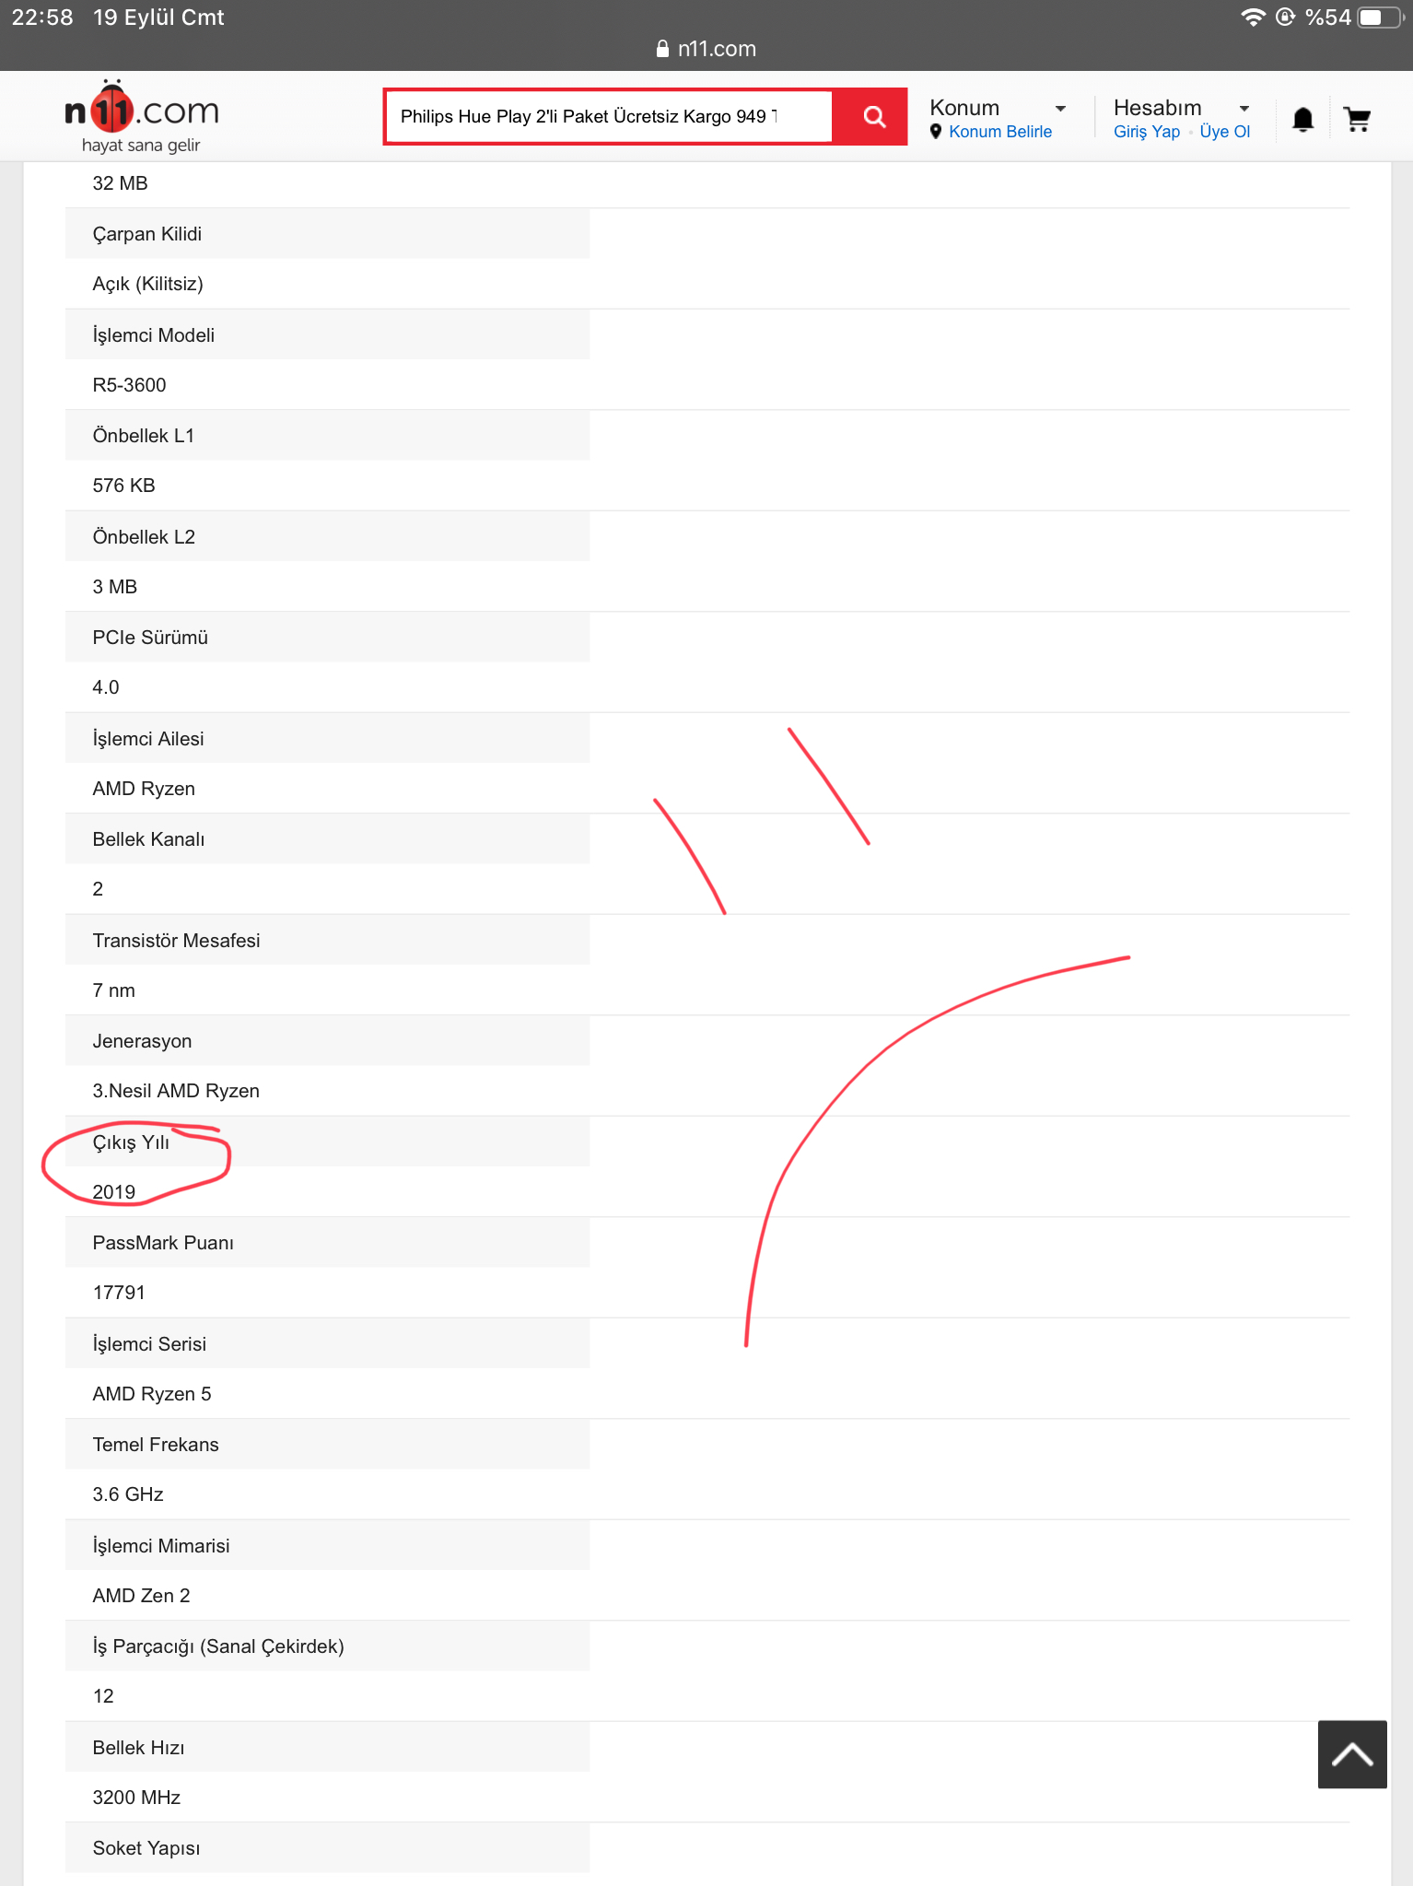This screenshot has width=1413, height=1886.
Task: Open the shopping cart
Action: pyautogui.click(x=1357, y=120)
